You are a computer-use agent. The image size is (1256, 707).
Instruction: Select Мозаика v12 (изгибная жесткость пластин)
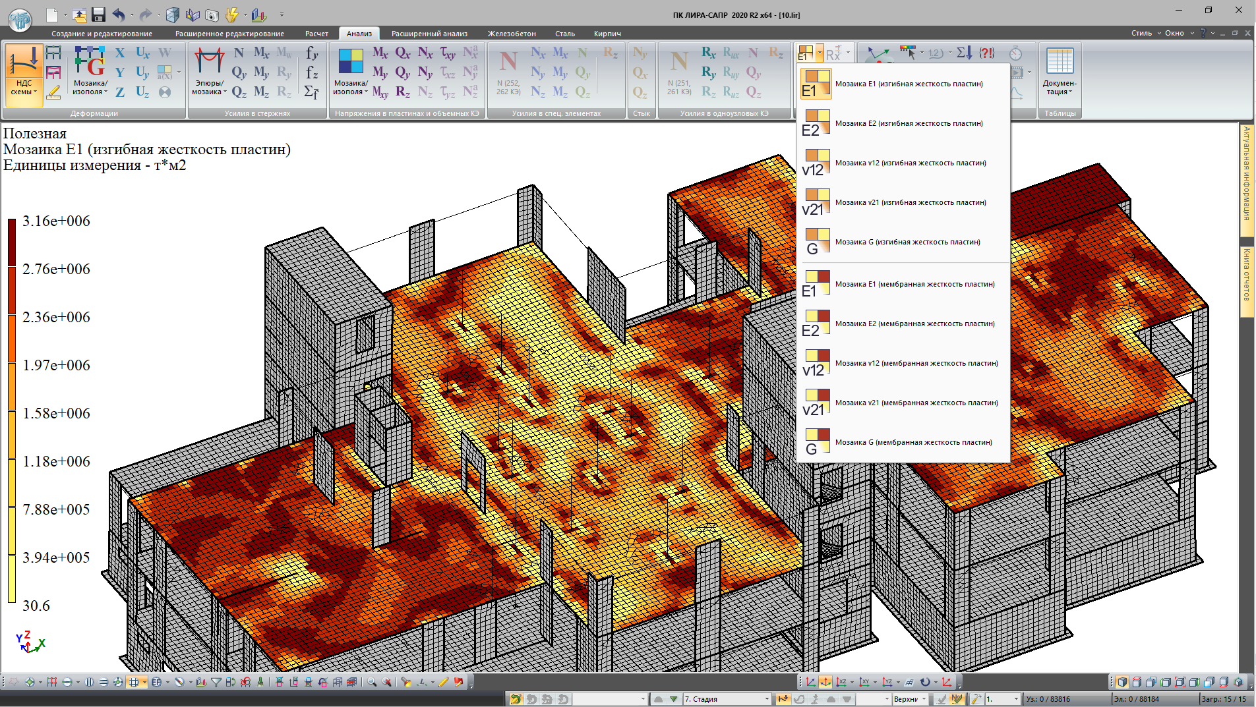[911, 163]
